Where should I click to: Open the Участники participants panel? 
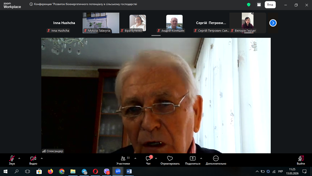coord(123,160)
